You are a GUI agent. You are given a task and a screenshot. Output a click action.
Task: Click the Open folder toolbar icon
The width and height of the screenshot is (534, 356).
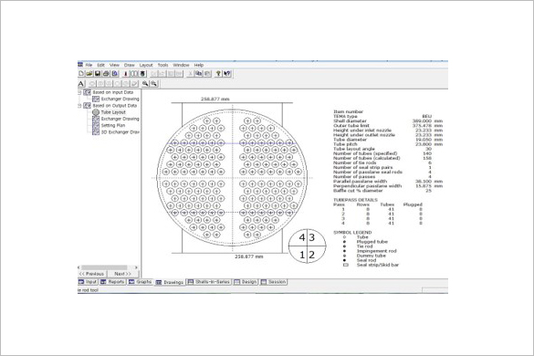click(x=89, y=74)
